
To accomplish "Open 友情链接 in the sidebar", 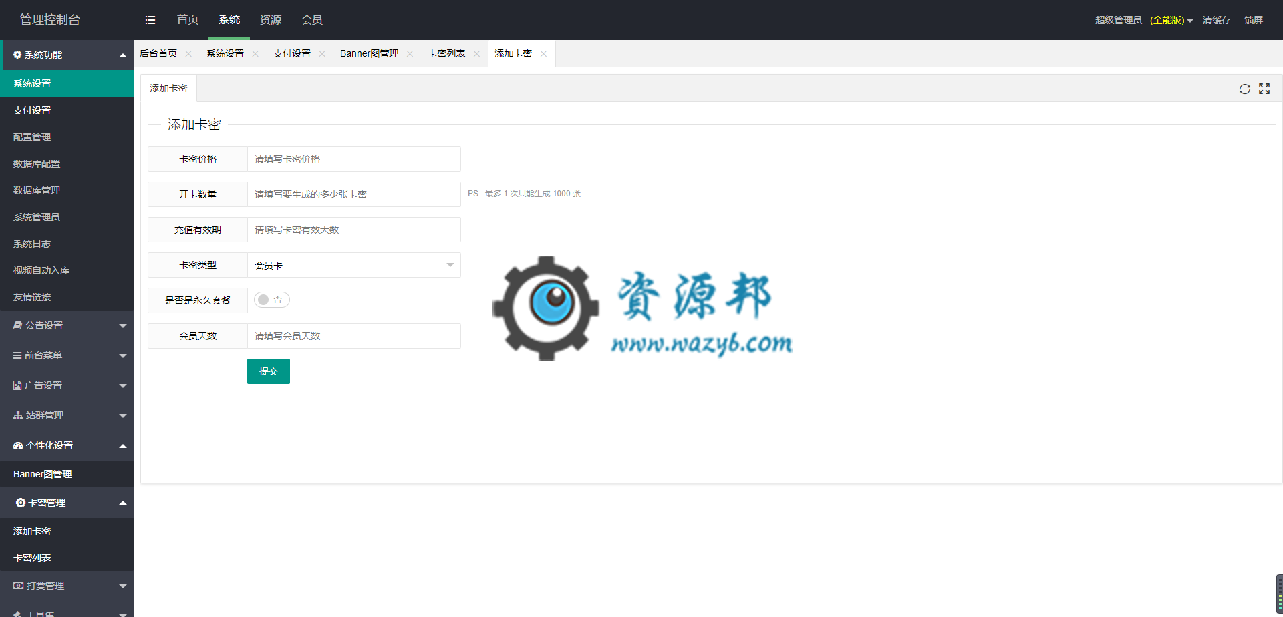I will [x=67, y=297].
